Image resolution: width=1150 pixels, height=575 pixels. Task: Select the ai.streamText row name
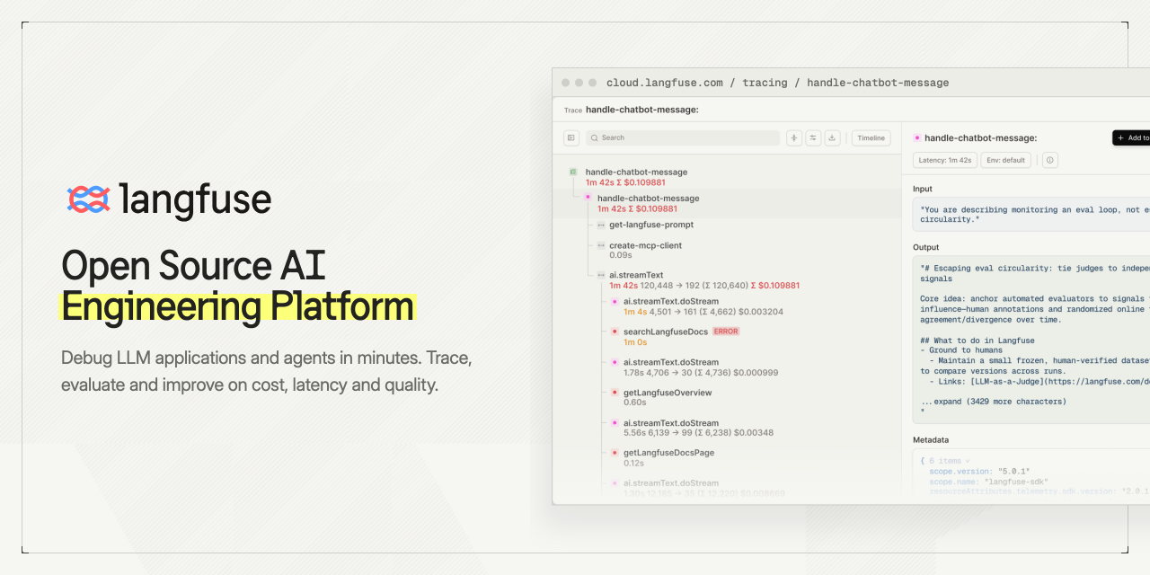tap(636, 275)
